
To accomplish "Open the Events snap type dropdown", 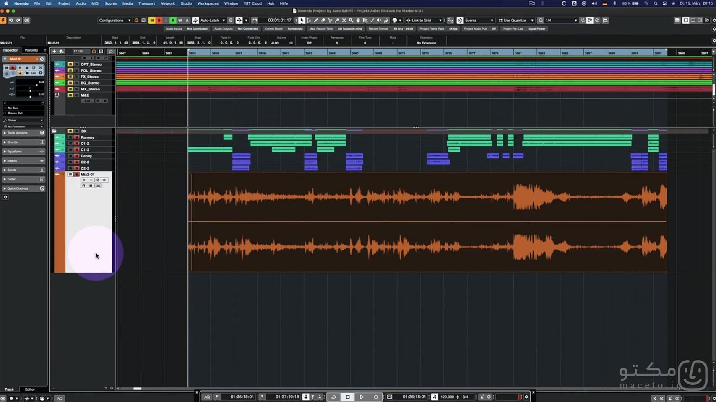I will click(x=479, y=20).
